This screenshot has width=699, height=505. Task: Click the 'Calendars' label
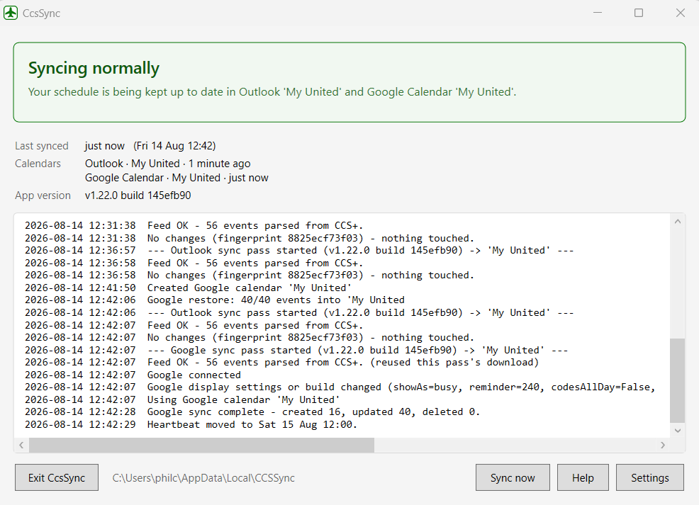[38, 164]
